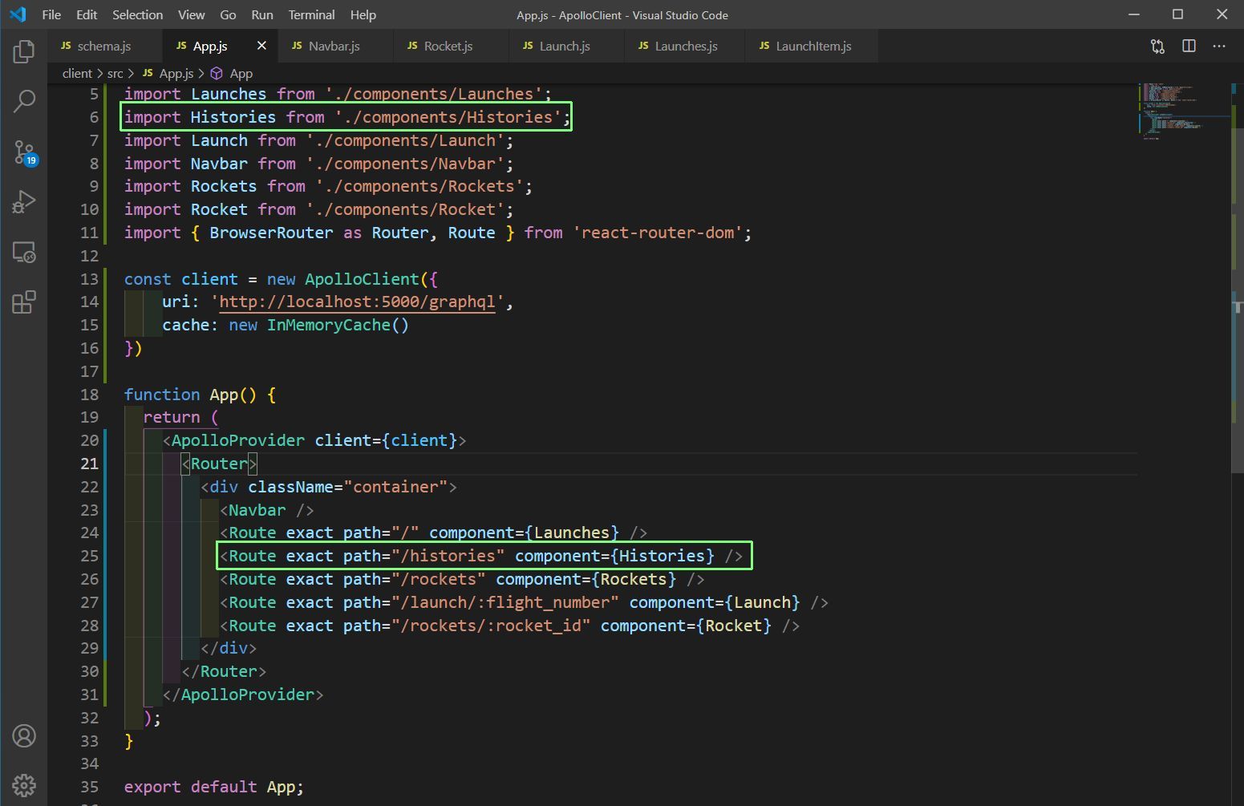Open the Remote Explorer view
This screenshot has width=1244, height=806.
tap(24, 252)
